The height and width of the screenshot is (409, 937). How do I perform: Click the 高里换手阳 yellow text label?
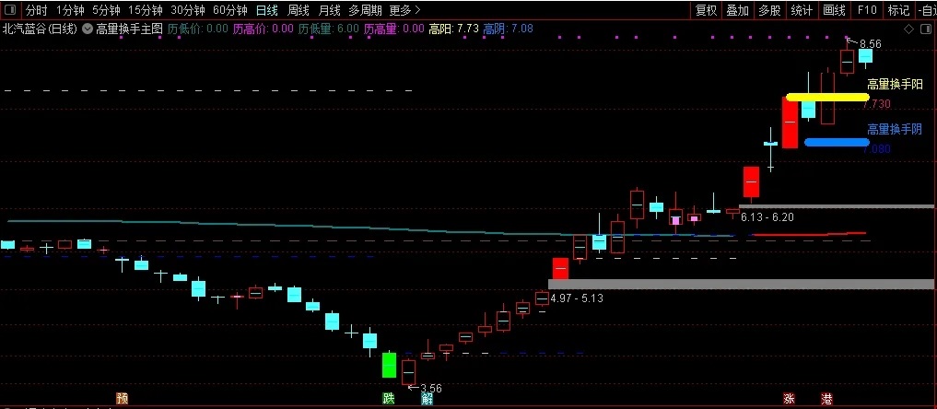pyautogui.click(x=895, y=84)
